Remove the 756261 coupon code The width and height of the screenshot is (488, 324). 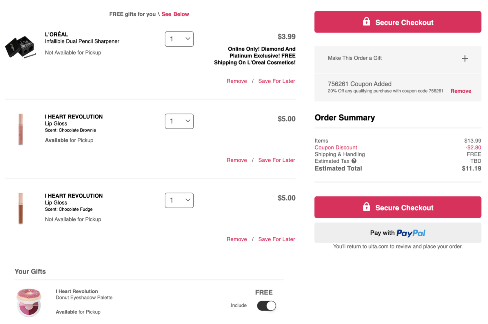coord(461,91)
